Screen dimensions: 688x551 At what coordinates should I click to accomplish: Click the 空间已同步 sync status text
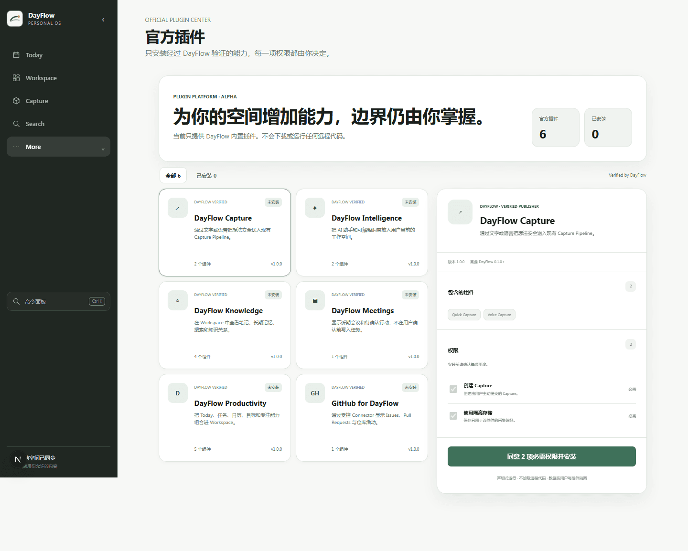[x=41, y=458]
